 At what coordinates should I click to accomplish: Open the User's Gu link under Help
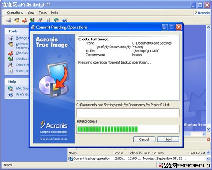(x=22, y=95)
